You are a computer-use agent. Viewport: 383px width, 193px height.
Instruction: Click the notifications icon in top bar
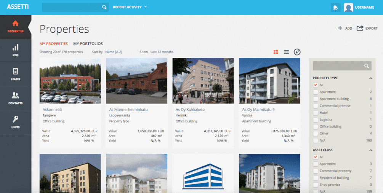(x=335, y=7)
